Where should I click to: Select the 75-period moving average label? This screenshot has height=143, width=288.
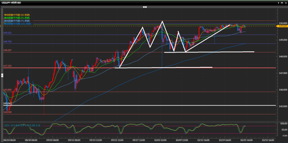point(17,21)
